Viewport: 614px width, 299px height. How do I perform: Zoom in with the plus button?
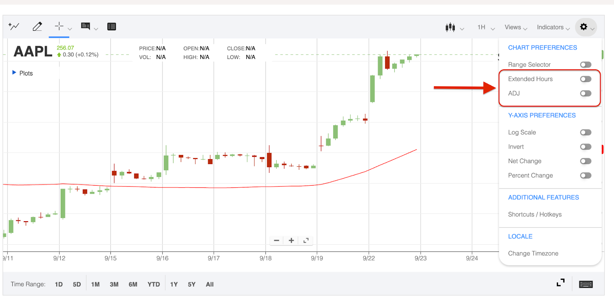pyautogui.click(x=291, y=240)
